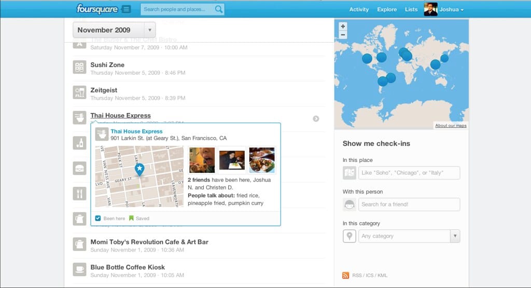Image resolution: width=531 pixels, height=288 pixels.
Task: Click the underlined Thai House Express row title
Action: tap(120, 116)
